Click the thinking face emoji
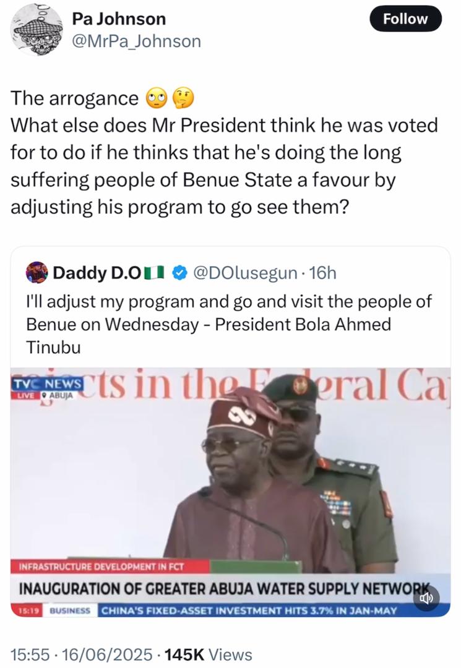This screenshot has width=461, height=668. click(183, 98)
